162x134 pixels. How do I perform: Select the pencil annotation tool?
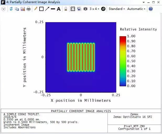coord(36,9)
